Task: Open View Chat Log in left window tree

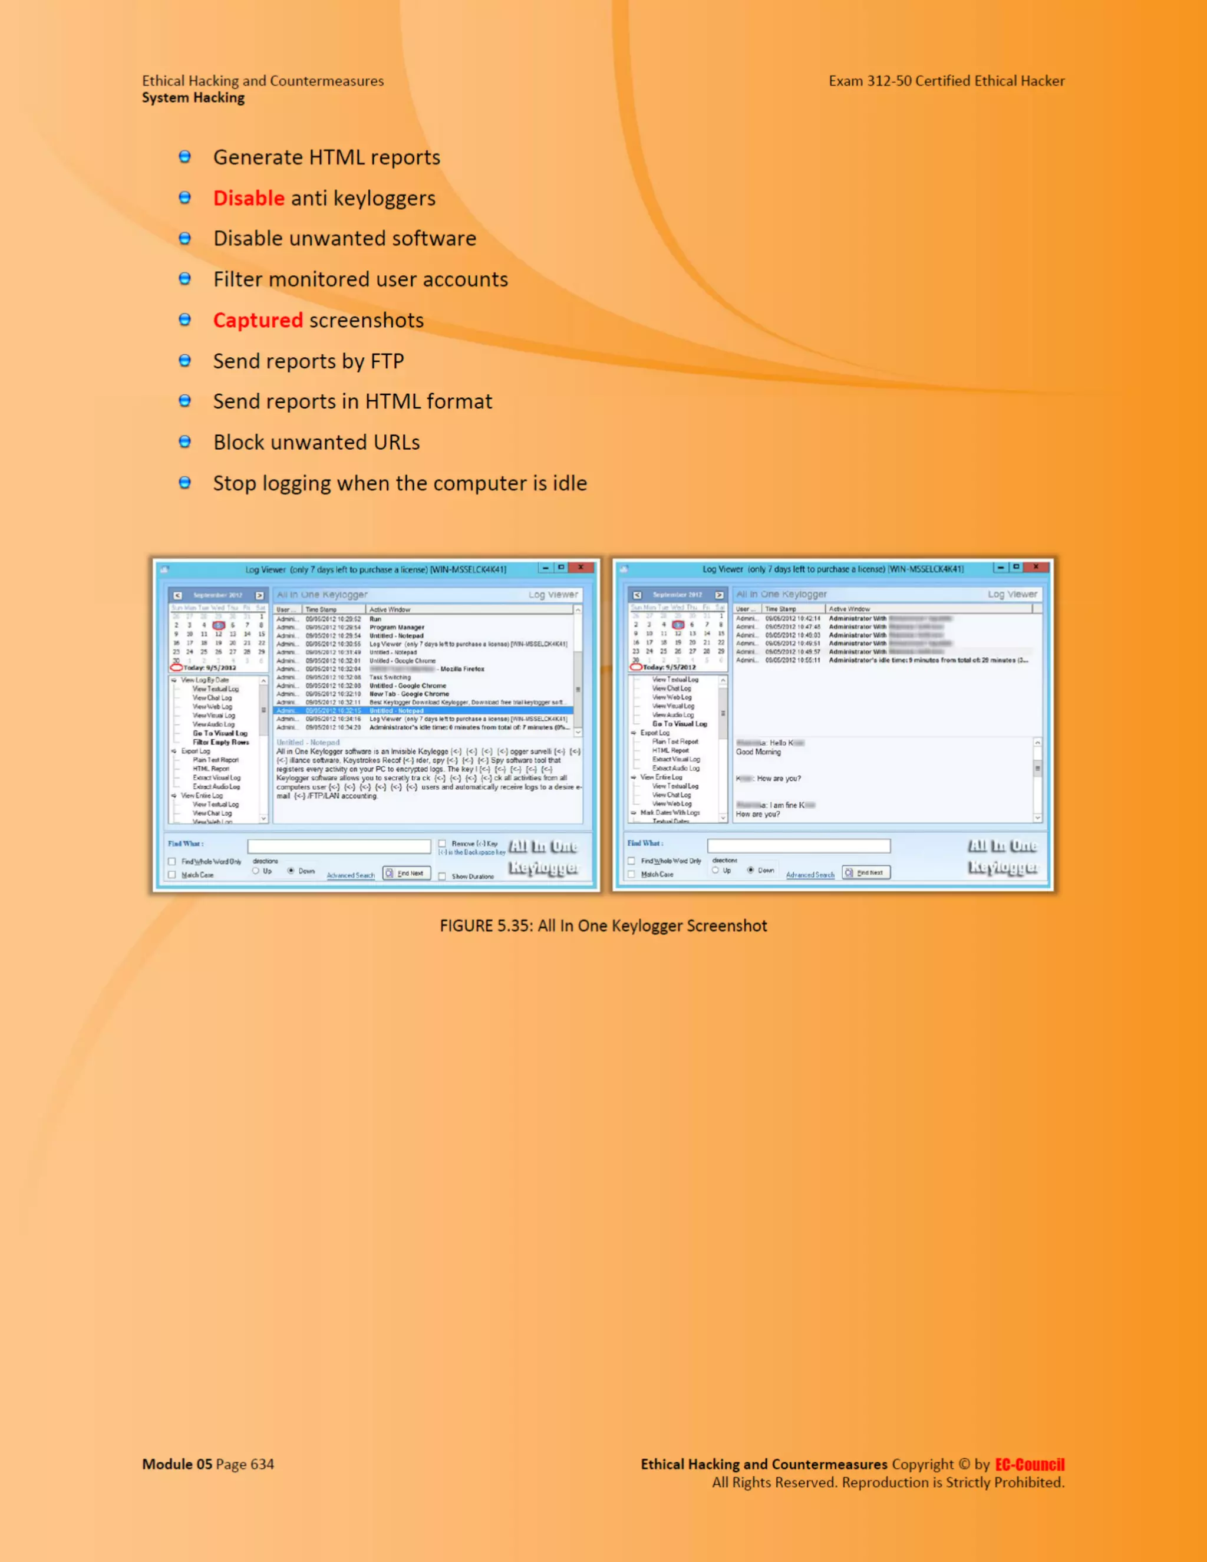Action: pos(212,697)
